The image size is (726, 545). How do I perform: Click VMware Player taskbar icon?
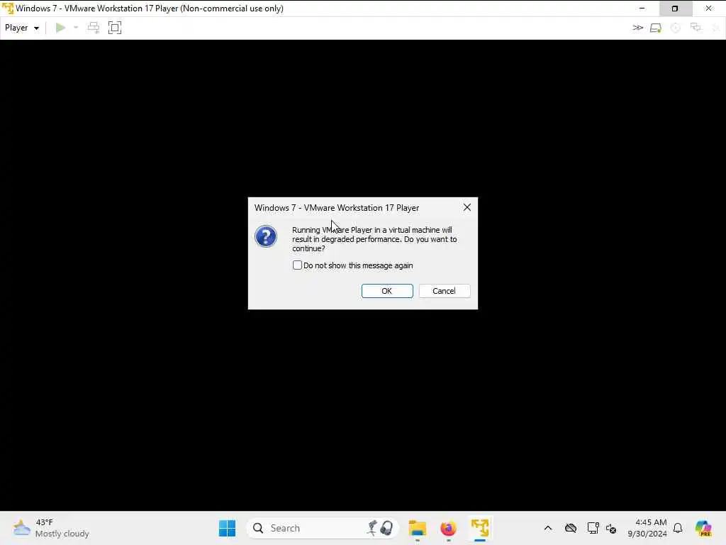pyautogui.click(x=480, y=528)
